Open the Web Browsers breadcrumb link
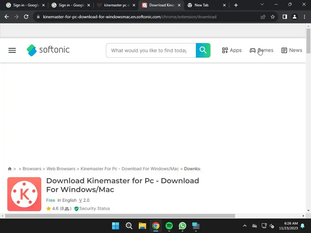 point(61,169)
